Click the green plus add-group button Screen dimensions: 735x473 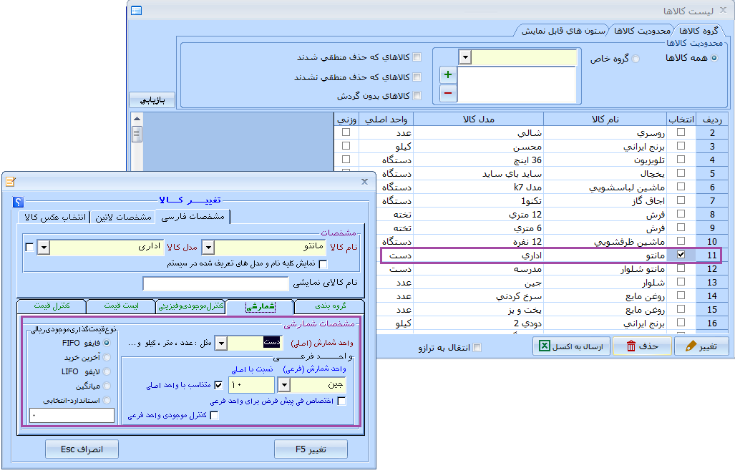pos(448,74)
